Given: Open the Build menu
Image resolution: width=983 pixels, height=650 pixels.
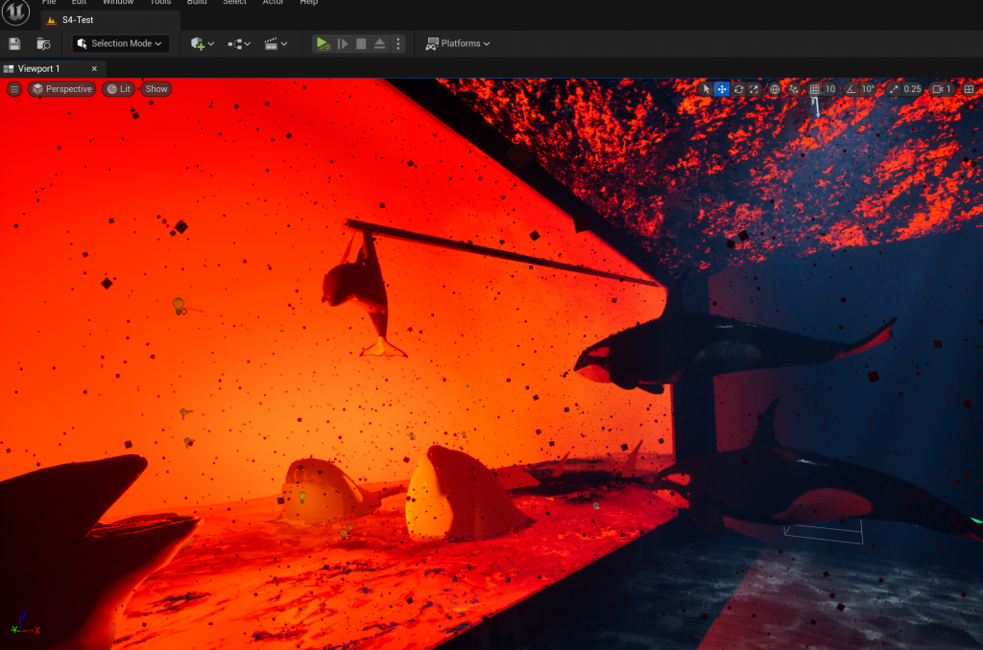Looking at the screenshot, I should point(197,3).
